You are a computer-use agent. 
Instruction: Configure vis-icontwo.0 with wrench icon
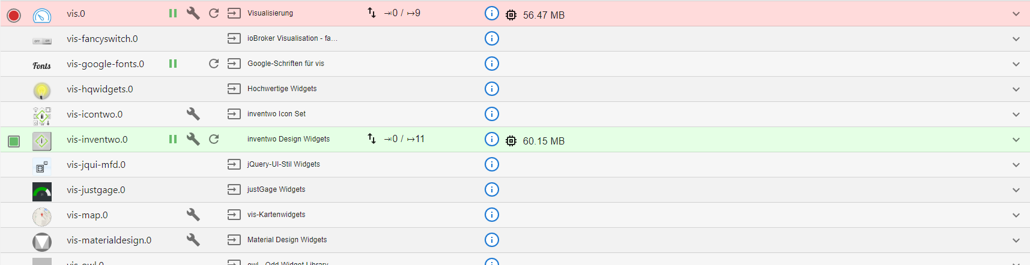tap(193, 114)
